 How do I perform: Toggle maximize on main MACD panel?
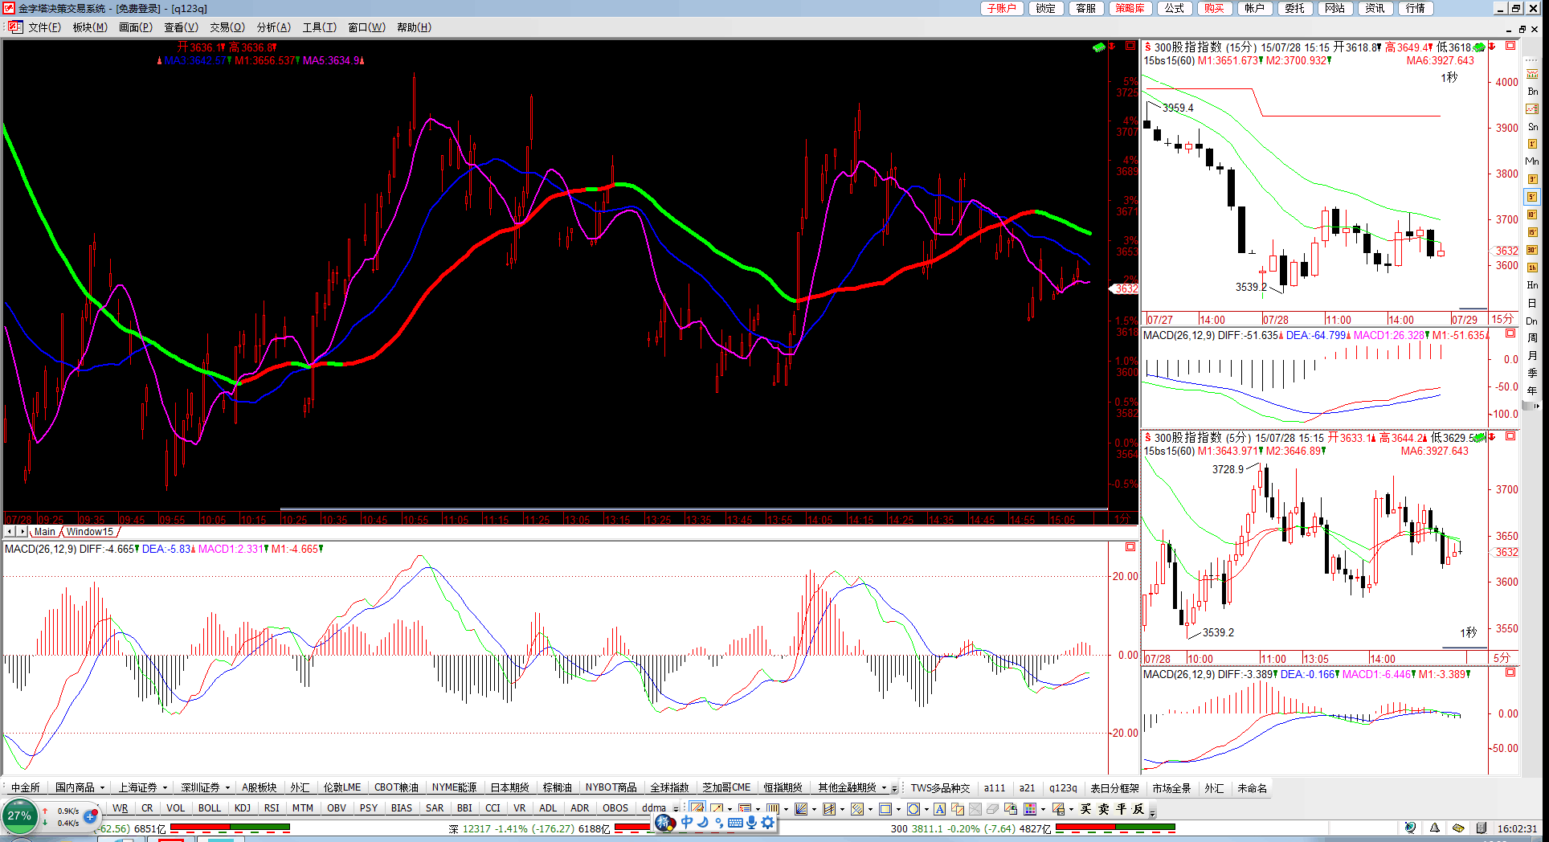1130,547
